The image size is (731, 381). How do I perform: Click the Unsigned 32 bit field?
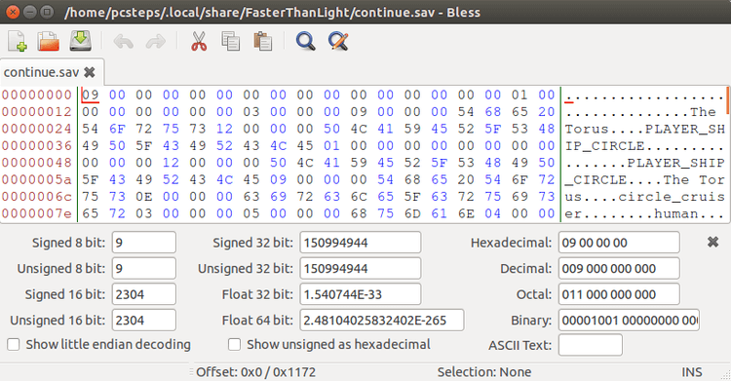[x=361, y=269]
